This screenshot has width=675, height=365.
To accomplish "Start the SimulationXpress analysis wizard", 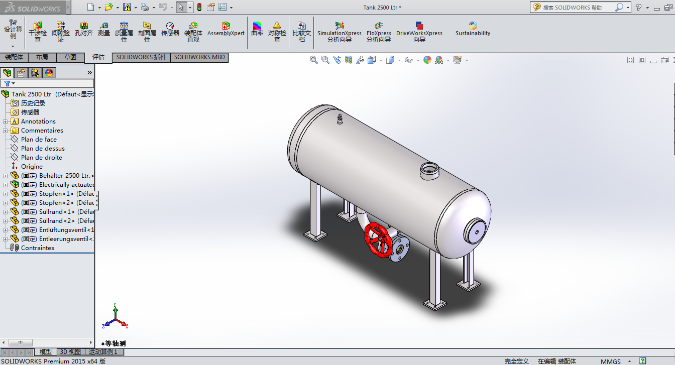I will point(339,31).
